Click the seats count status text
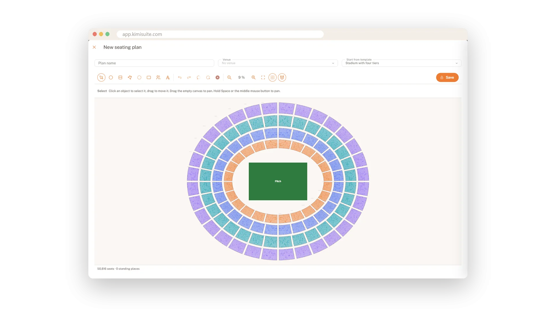This screenshot has width=556, height=313. click(118, 269)
